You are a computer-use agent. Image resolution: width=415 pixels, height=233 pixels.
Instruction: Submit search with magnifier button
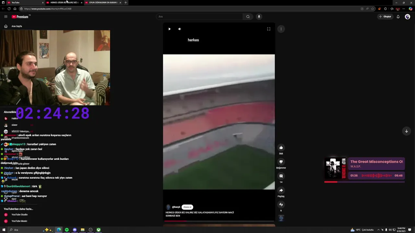click(x=248, y=17)
